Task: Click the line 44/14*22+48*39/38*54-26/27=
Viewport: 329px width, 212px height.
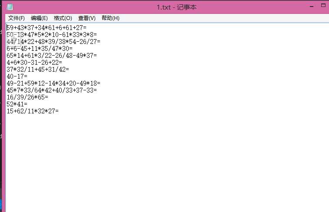Action: tap(53, 42)
